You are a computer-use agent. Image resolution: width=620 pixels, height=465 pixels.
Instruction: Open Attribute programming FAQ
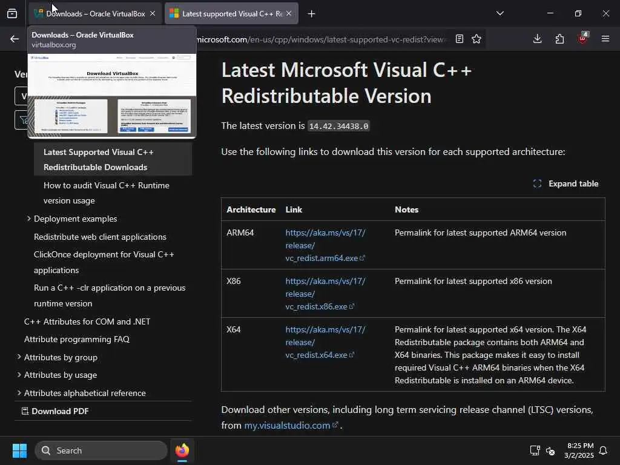[77, 339]
